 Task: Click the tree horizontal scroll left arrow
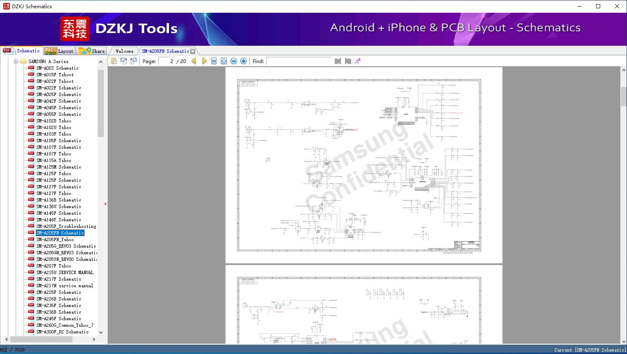6,339
